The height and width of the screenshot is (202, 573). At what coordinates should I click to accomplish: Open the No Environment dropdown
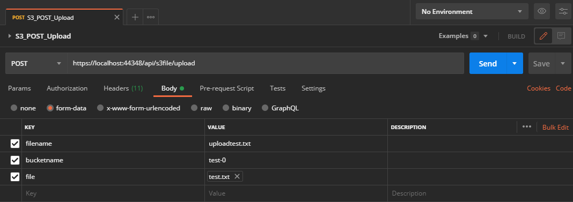coord(472,11)
